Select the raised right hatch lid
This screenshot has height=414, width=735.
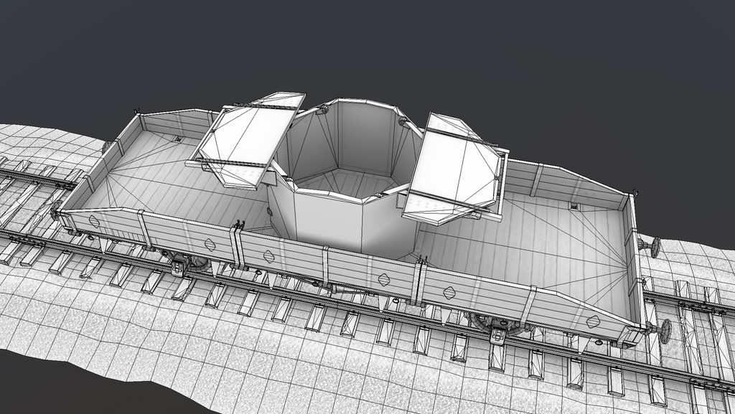[x=452, y=165]
